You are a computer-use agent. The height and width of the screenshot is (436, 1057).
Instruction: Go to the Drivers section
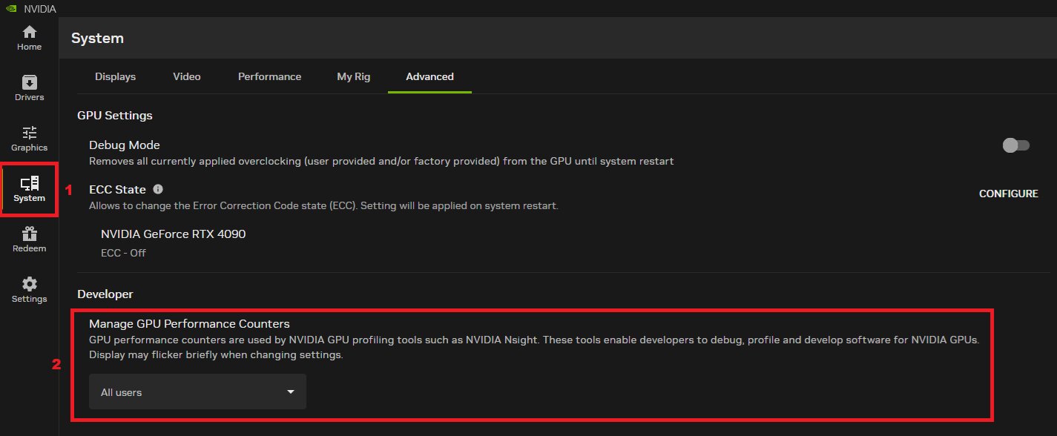[29, 87]
